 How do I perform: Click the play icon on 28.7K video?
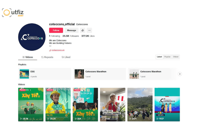tap(21, 119)
